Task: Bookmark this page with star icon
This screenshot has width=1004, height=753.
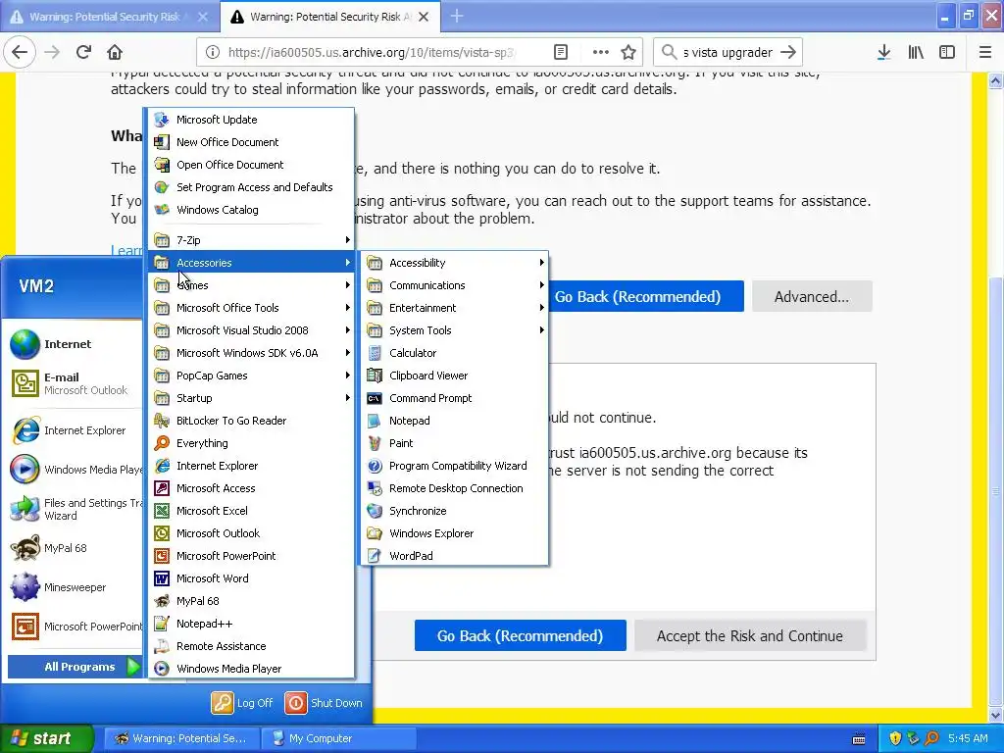Action: point(628,52)
